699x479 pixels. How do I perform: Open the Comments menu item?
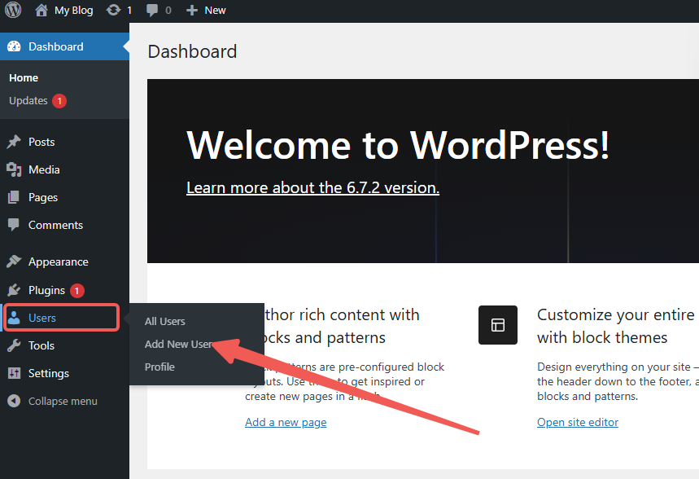[64, 225]
